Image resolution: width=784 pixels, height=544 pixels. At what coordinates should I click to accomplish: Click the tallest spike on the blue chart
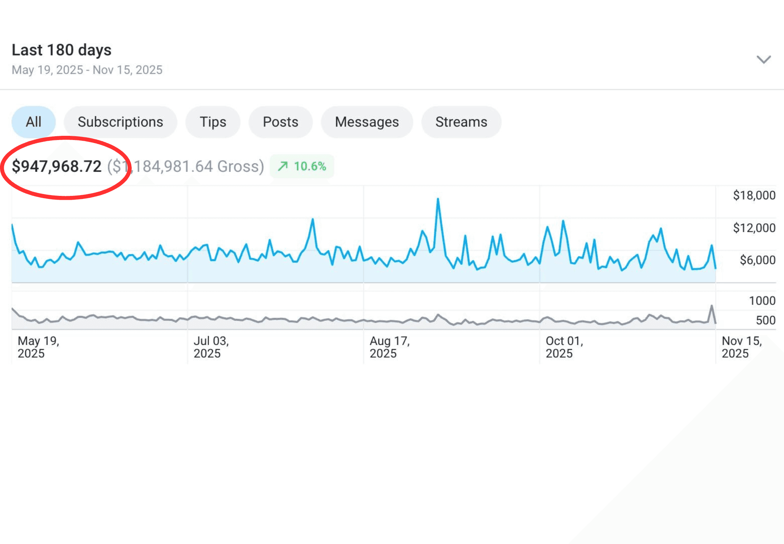tap(438, 199)
